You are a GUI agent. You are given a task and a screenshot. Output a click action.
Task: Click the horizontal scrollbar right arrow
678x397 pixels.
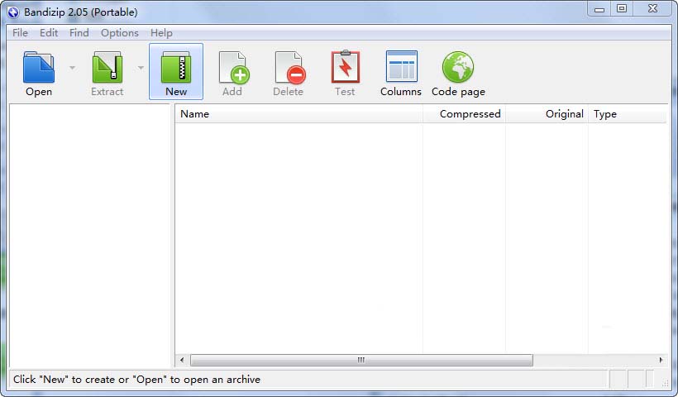click(x=661, y=361)
